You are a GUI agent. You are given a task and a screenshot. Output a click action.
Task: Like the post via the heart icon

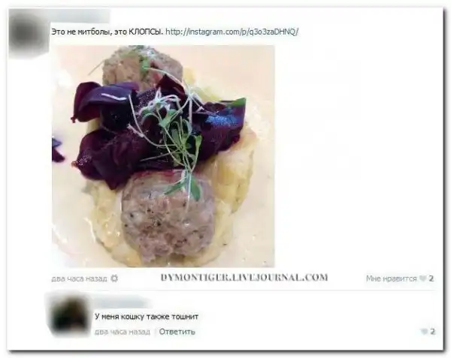(x=422, y=278)
